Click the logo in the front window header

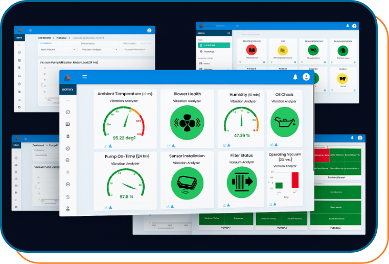pyautogui.click(x=67, y=77)
